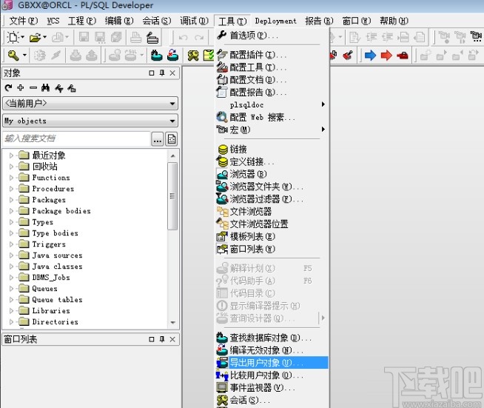The height and width of the screenshot is (408, 484).
Task: Click the Print toolbar icon
Action: tap(135, 37)
